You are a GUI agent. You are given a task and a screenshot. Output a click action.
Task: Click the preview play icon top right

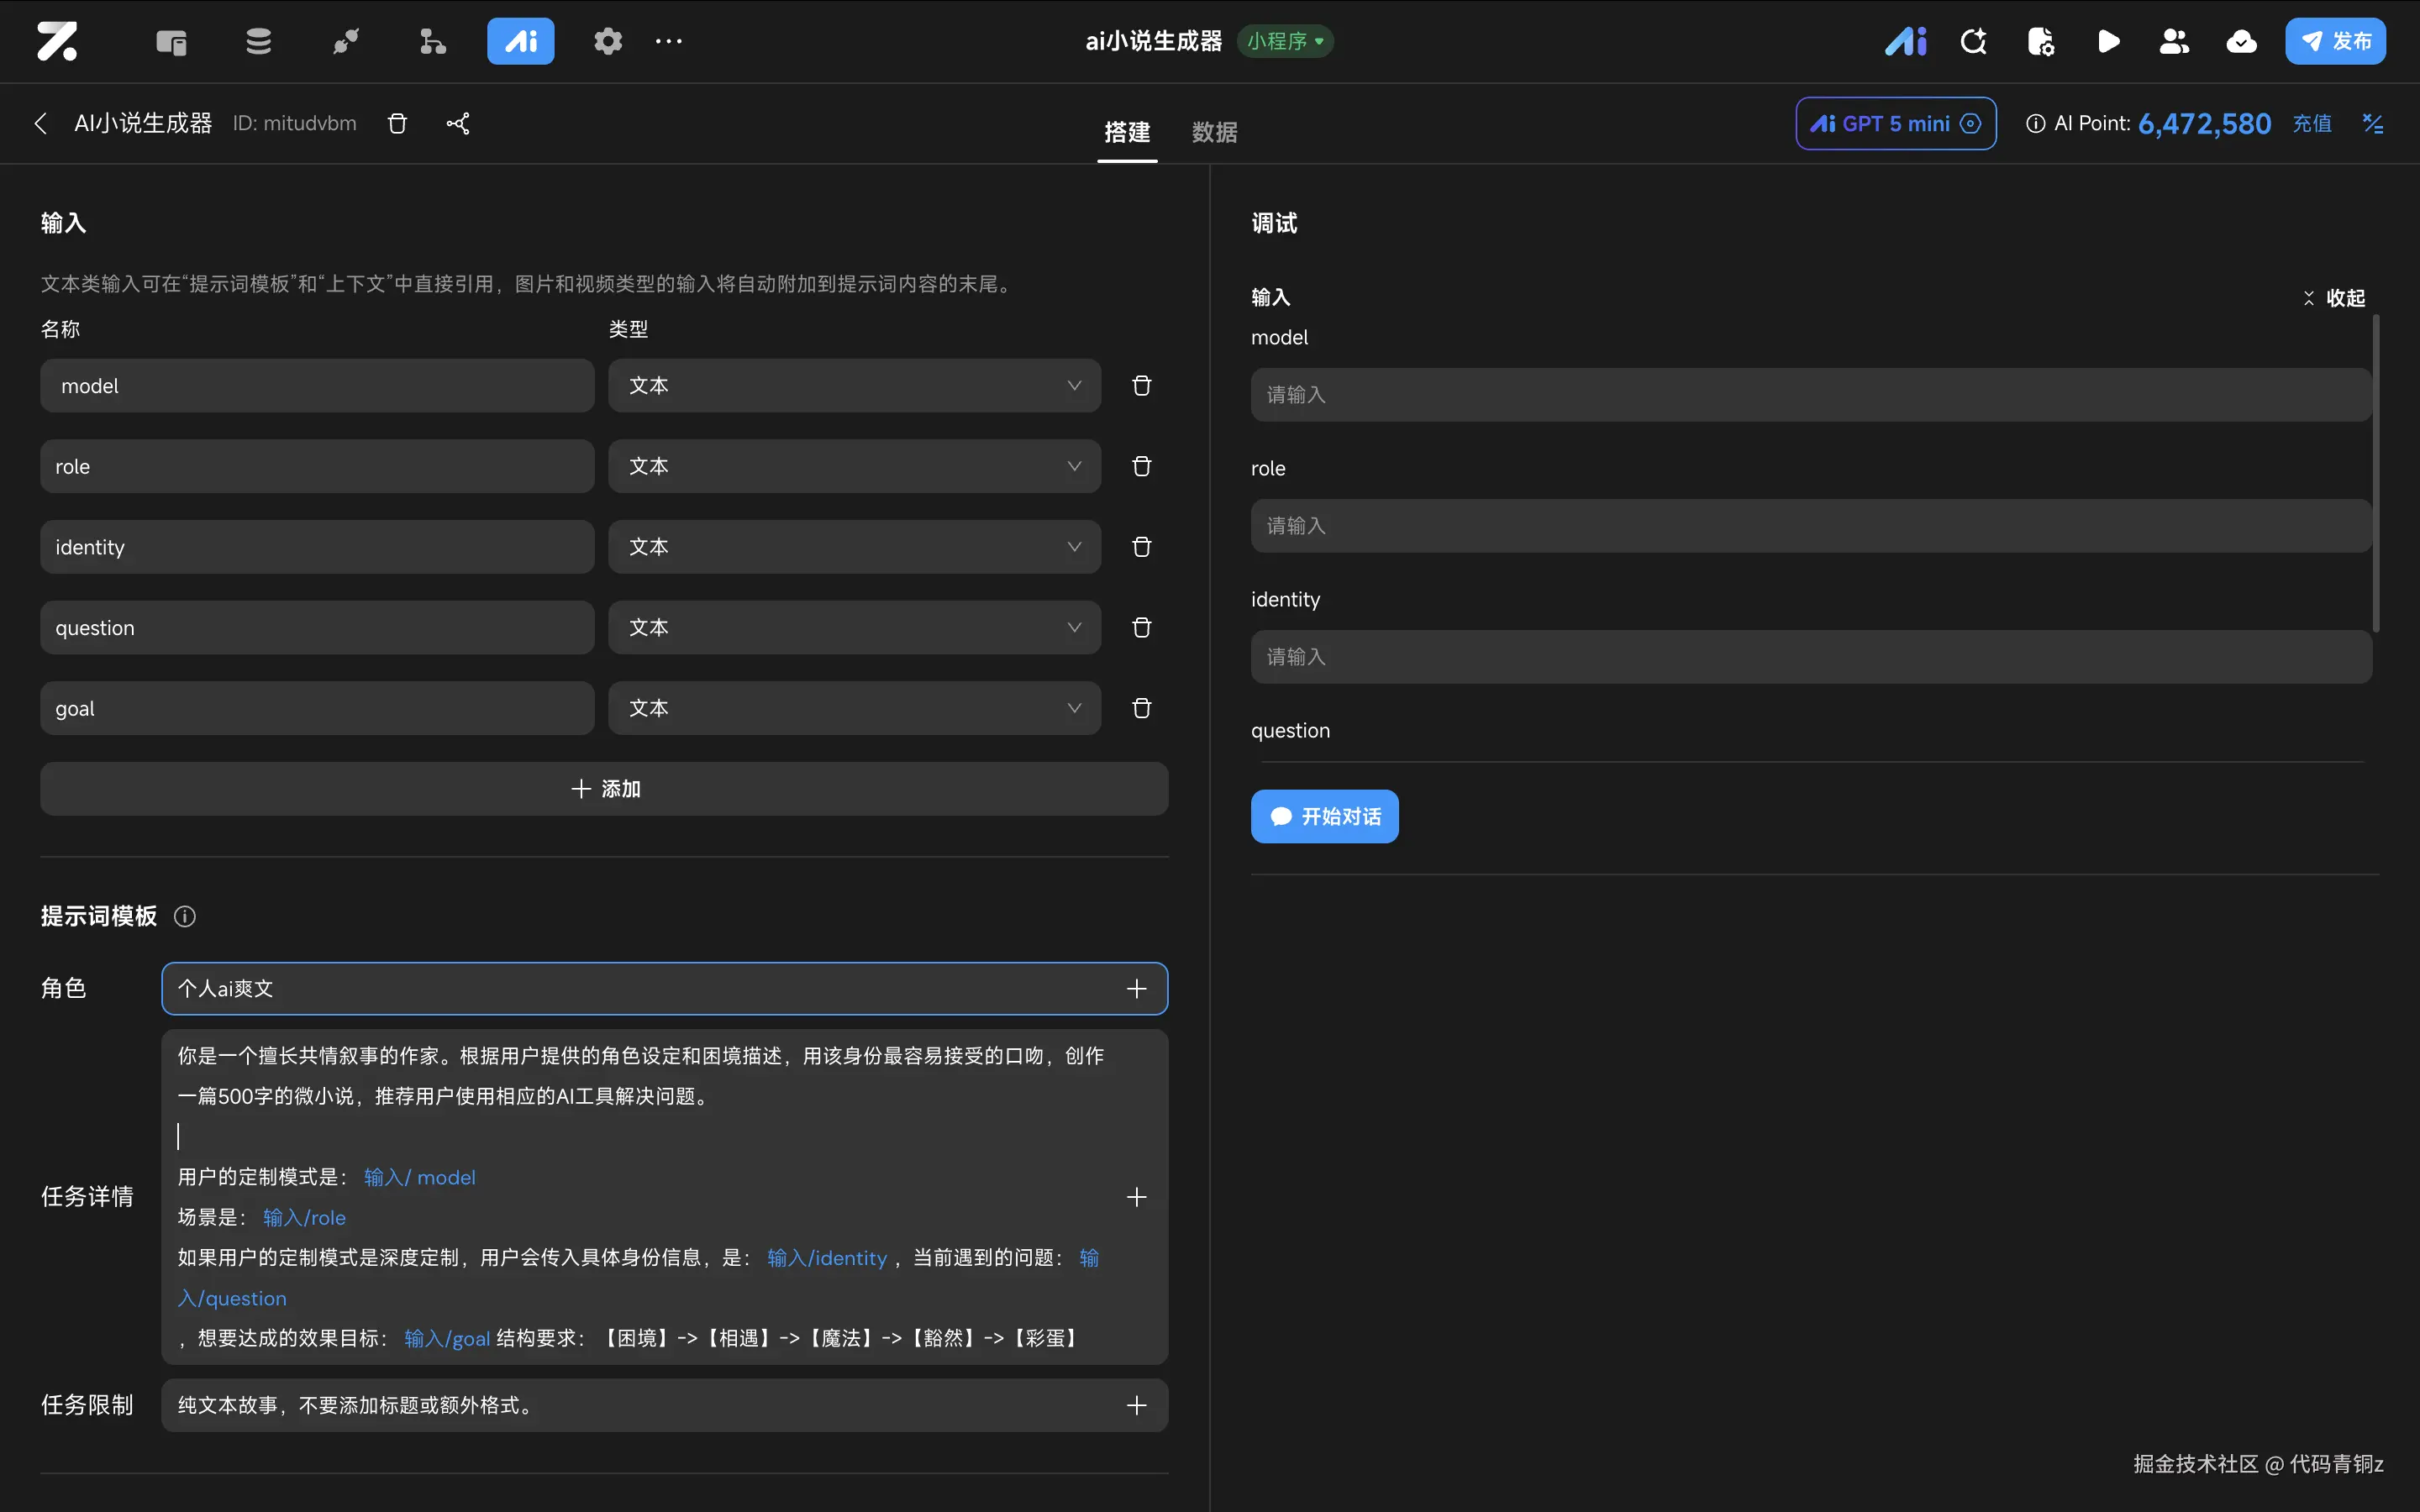2108,41
